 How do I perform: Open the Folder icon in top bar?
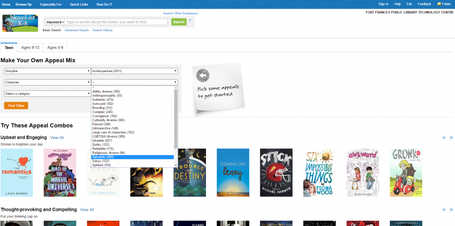point(444,4)
